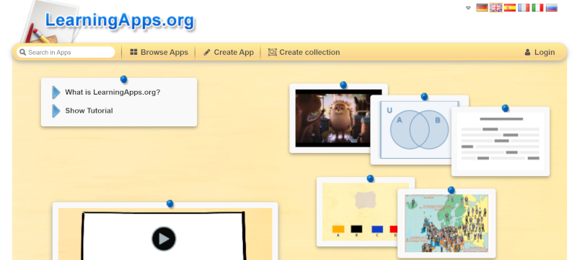Viewport: 577px width, 260px height.
Task: Select the Italian flag language icon
Action: click(537, 7)
